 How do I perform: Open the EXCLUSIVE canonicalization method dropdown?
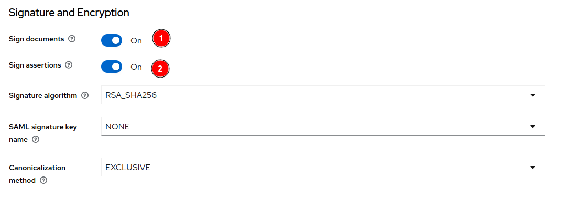click(x=323, y=167)
